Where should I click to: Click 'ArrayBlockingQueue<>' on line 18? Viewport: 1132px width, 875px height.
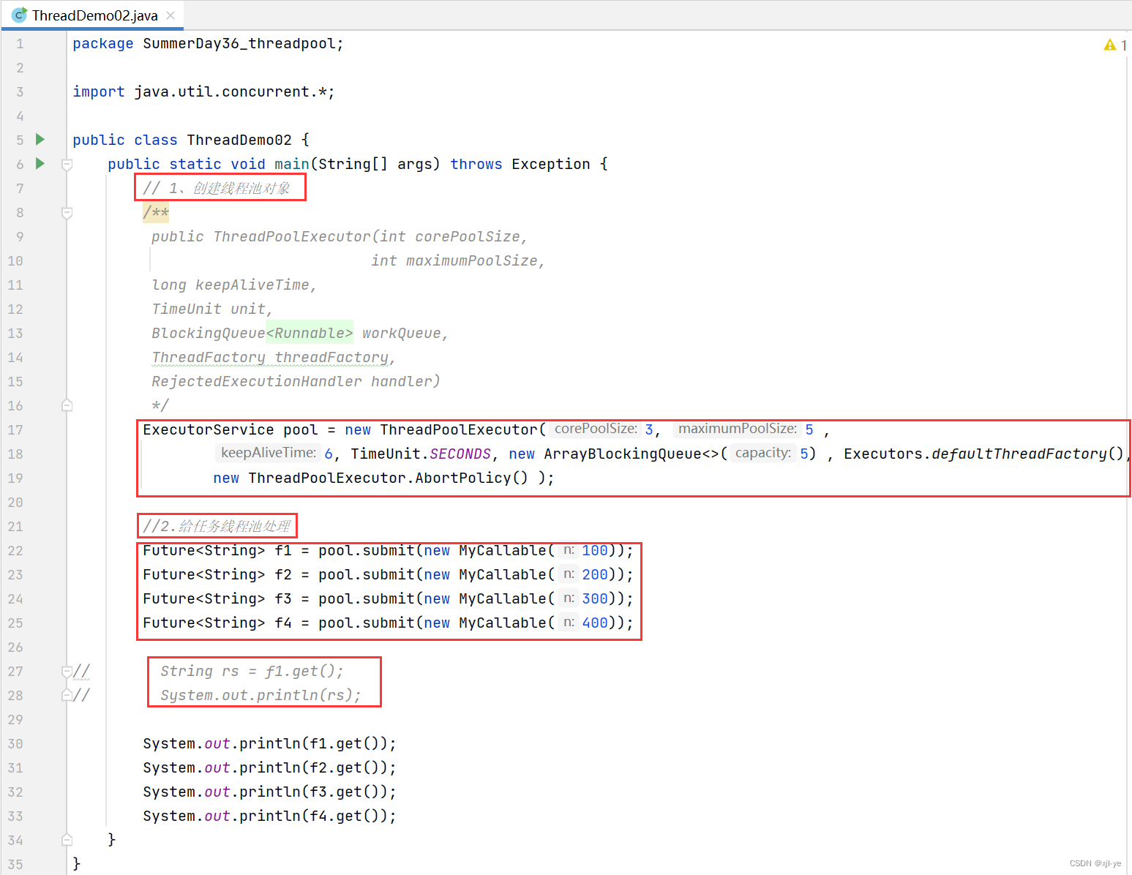pos(631,454)
